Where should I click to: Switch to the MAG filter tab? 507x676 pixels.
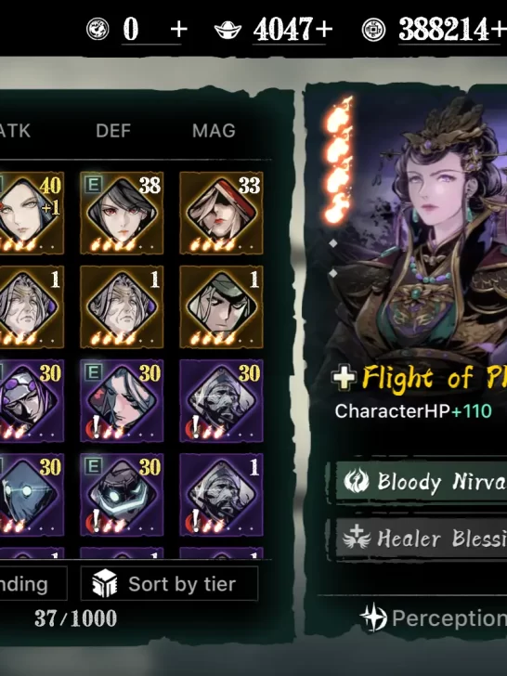coord(214,131)
